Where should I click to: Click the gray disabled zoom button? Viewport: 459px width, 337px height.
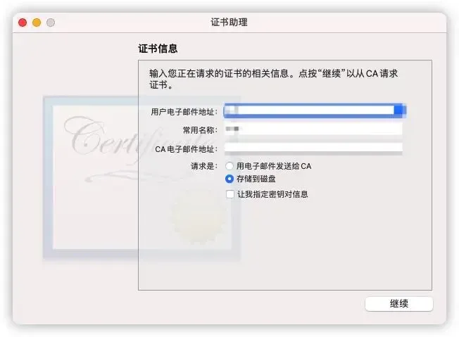(51, 23)
